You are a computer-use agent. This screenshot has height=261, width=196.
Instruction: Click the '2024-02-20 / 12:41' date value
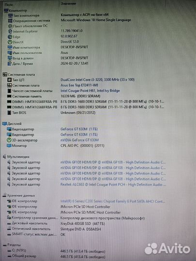point(75,63)
